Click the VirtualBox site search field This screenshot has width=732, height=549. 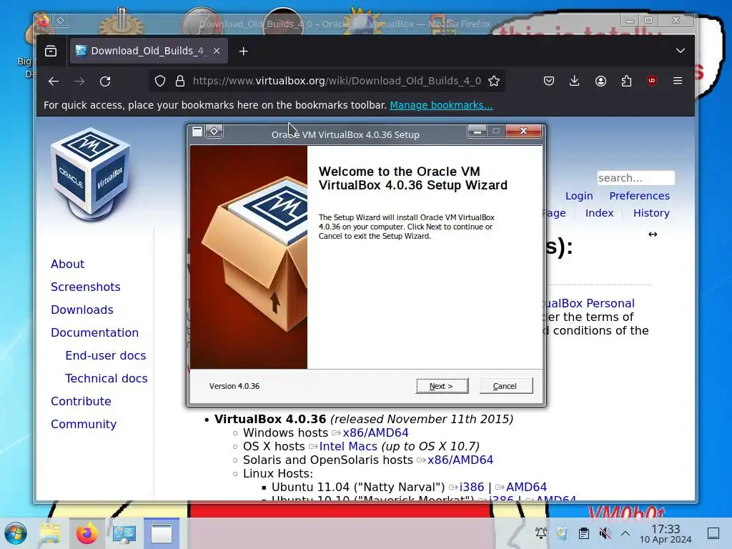(635, 178)
